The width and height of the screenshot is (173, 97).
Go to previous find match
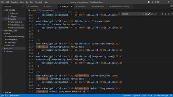pyautogui.click(x=162, y=14)
